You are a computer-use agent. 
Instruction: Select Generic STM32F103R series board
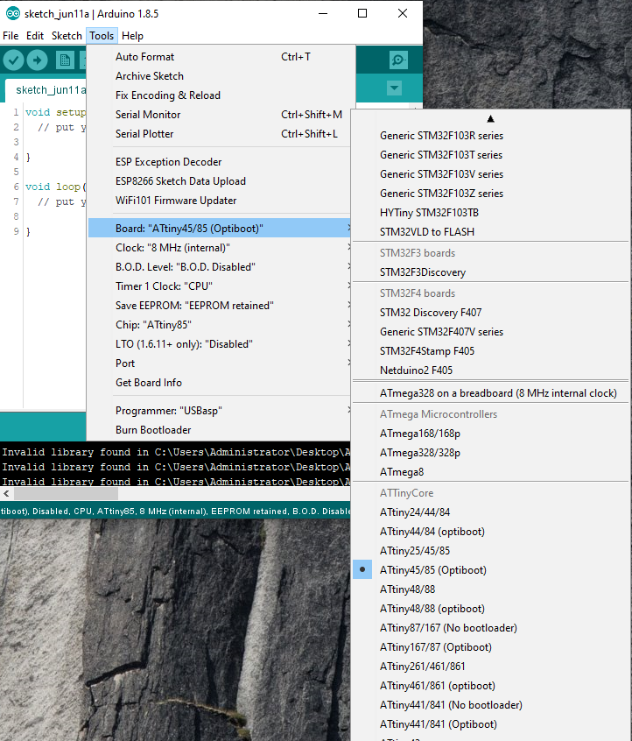click(x=491, y=136)
